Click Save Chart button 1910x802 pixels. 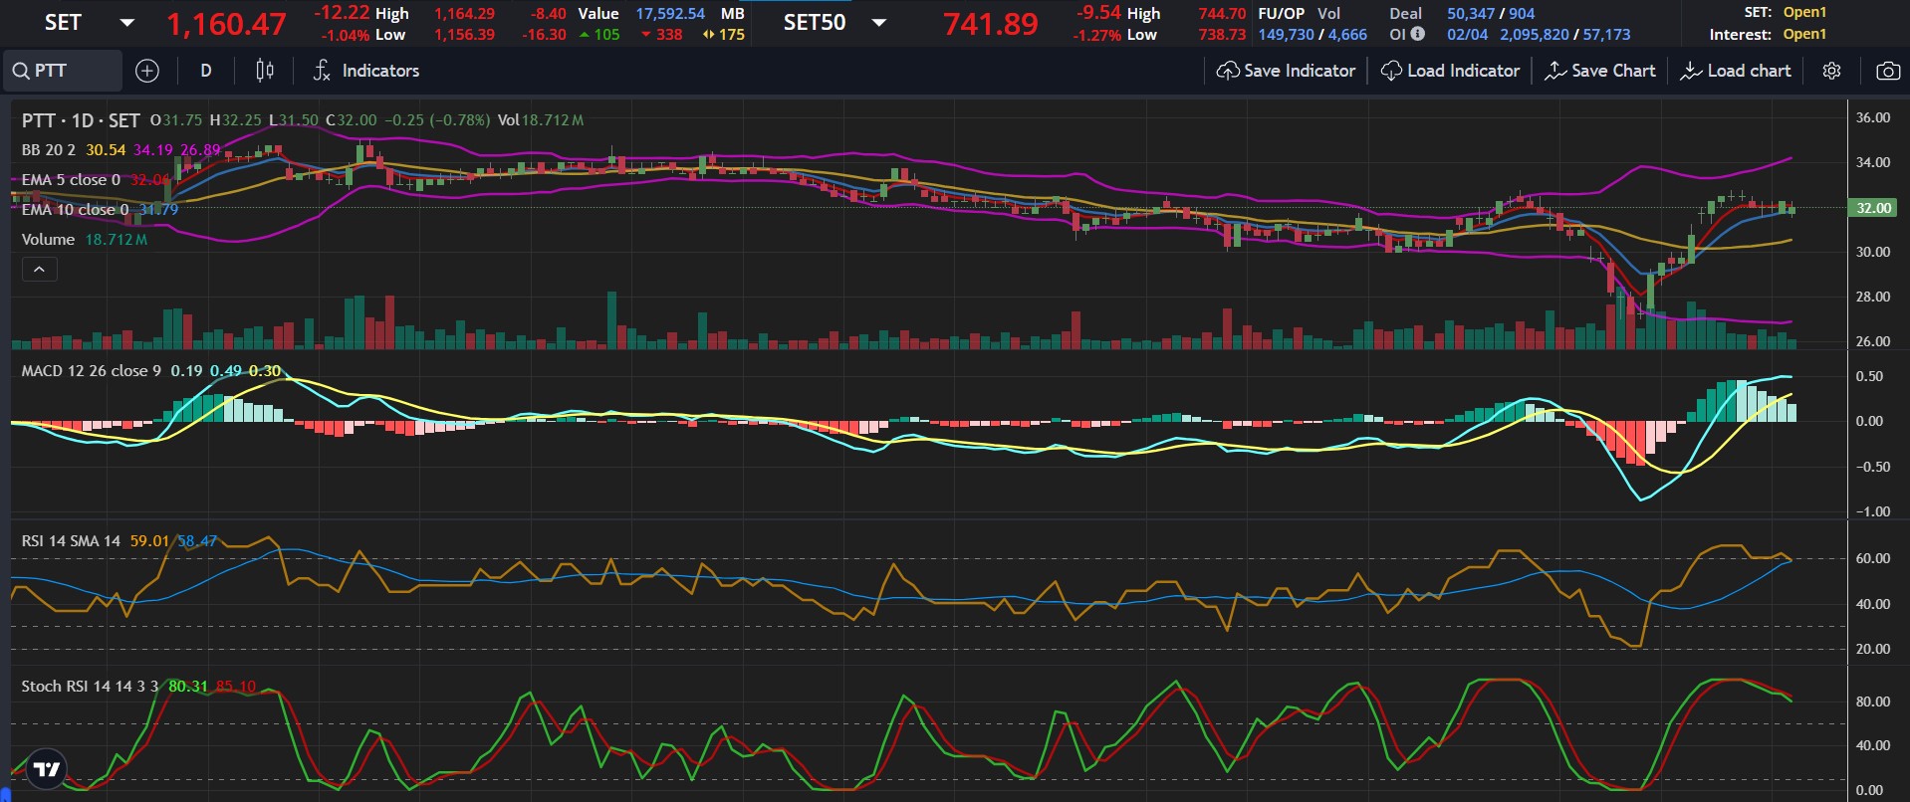1600,71
